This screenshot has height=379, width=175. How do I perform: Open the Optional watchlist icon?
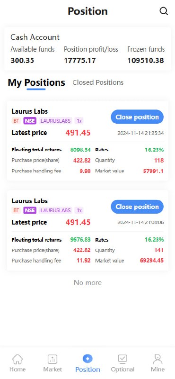tap(122, 359)
